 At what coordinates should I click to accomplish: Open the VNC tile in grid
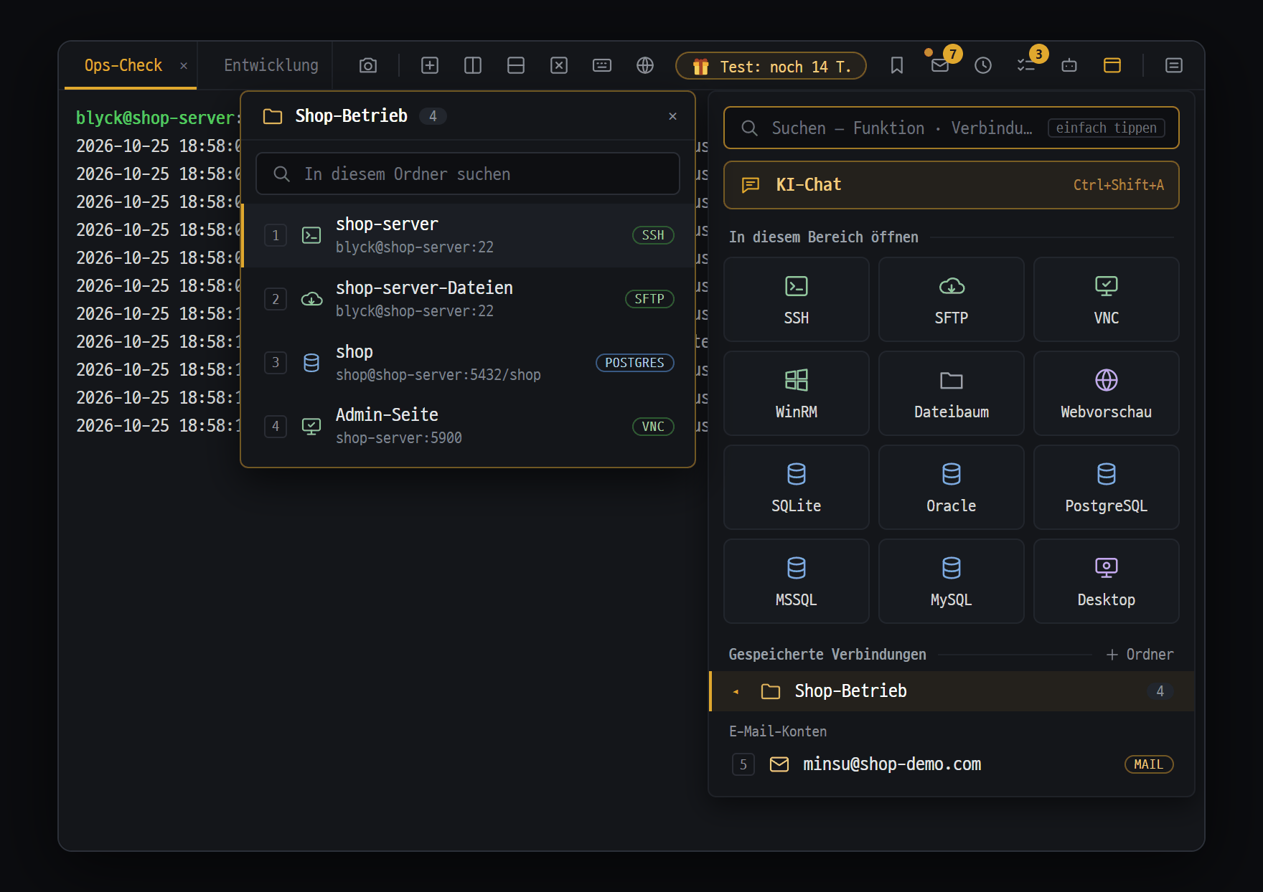pos(1107,300)
